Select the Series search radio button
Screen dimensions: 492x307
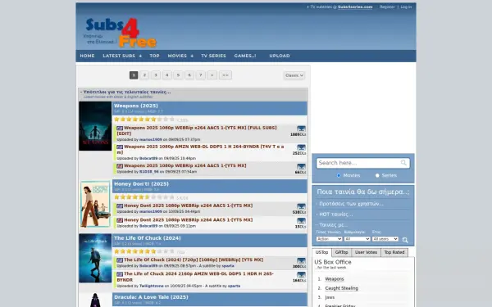tap(377, 175)
